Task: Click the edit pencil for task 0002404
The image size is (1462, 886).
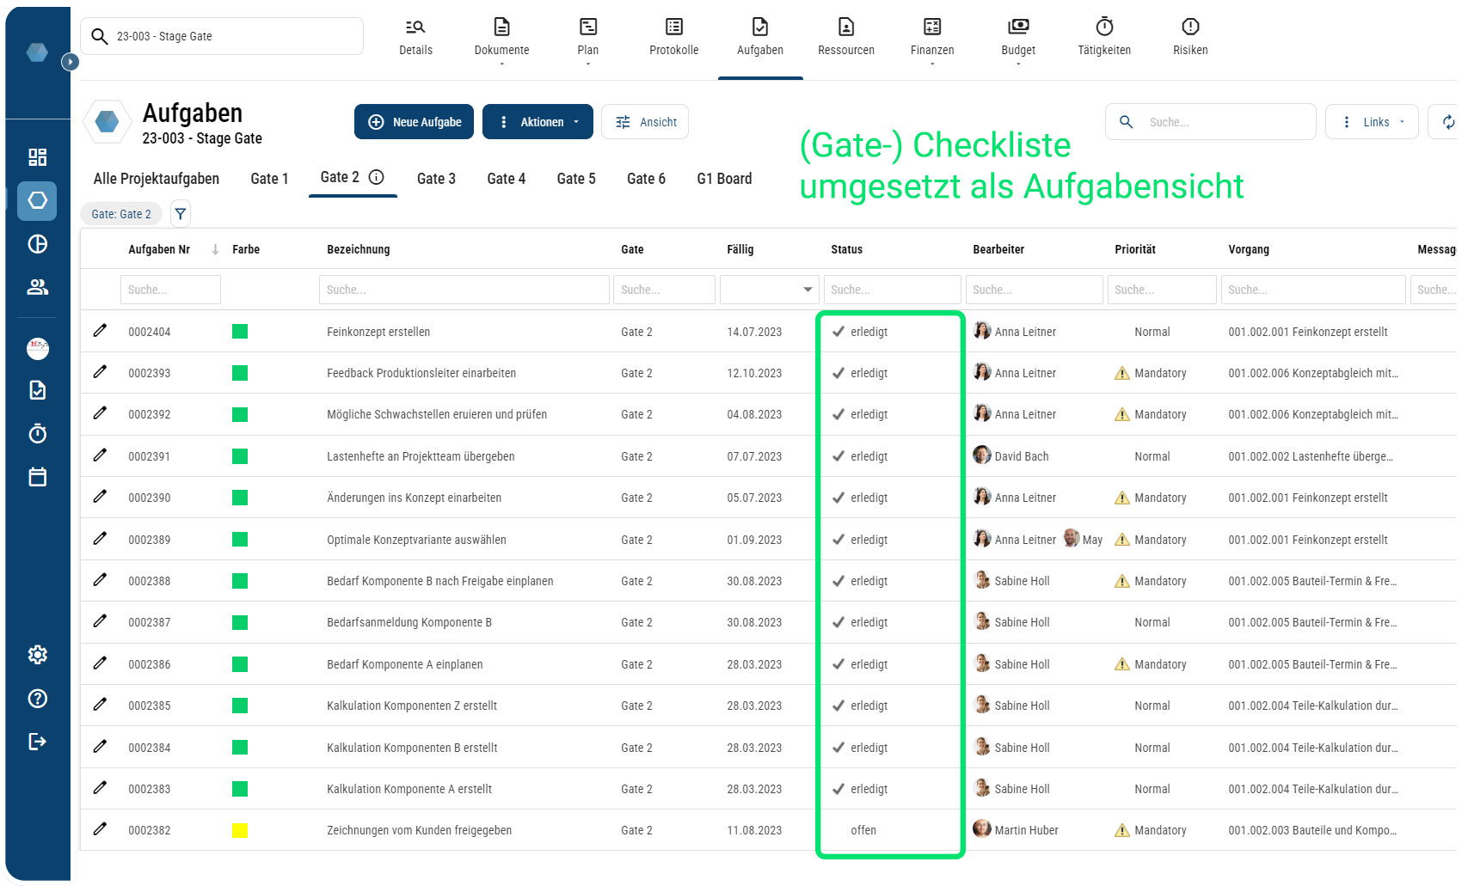Action: pyautogui.click(x=101, y=331)
